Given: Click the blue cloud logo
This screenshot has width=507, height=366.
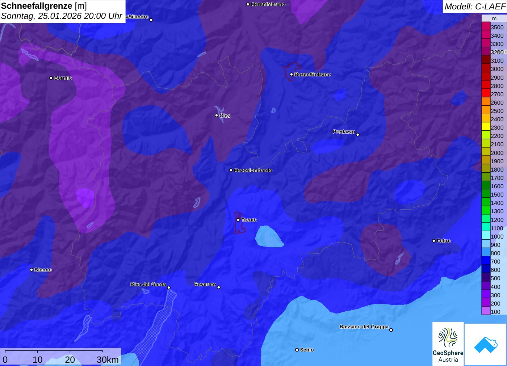Looking at the screenshot, I should pyautogui.click(x=486, y=344).
